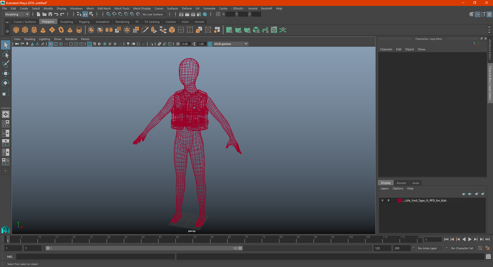
Task: Click the time range slider bar
Action: click(x=144, y=248)
